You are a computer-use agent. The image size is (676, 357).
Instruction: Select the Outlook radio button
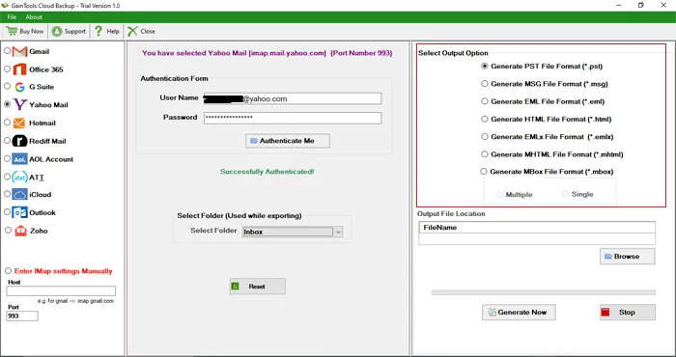coord(8,212)
